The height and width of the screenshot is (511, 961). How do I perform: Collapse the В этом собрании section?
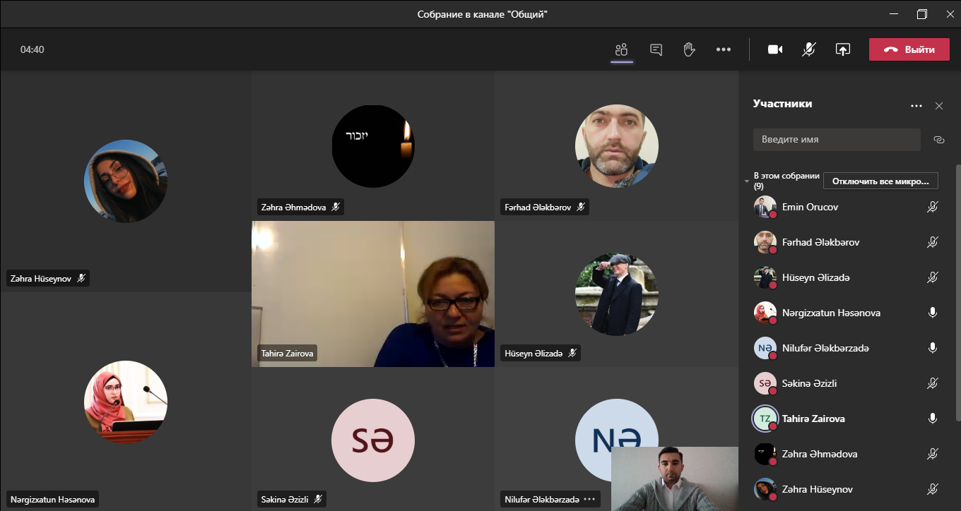click(x=747, y=181)
